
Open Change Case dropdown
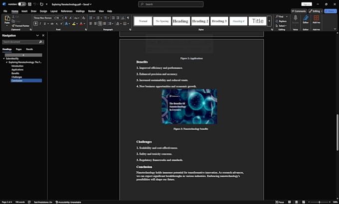(x=77, y=18)
